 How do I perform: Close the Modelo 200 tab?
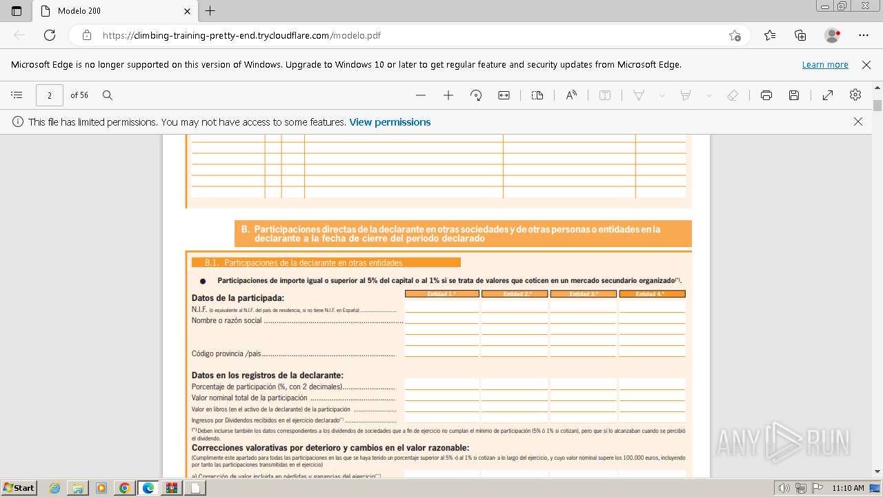click(x=188, y=11)
